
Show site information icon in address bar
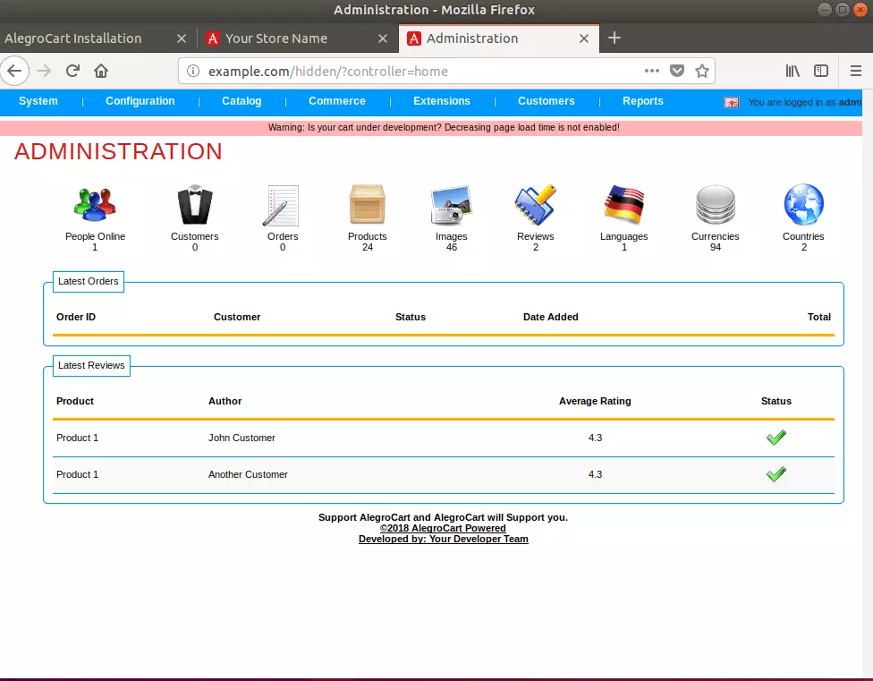[x=192, y=71]
